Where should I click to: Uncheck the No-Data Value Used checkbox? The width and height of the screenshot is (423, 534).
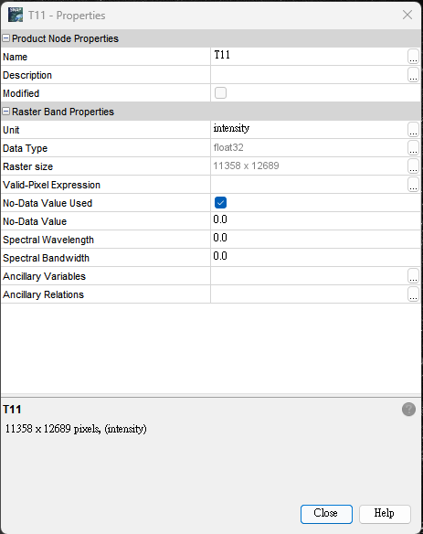pos(220,203)
